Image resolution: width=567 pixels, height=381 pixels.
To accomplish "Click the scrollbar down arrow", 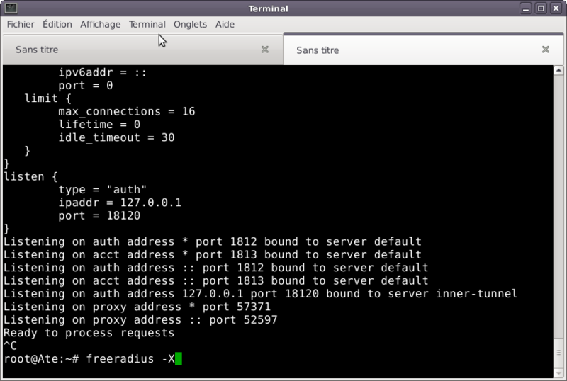I will (558, 373).
